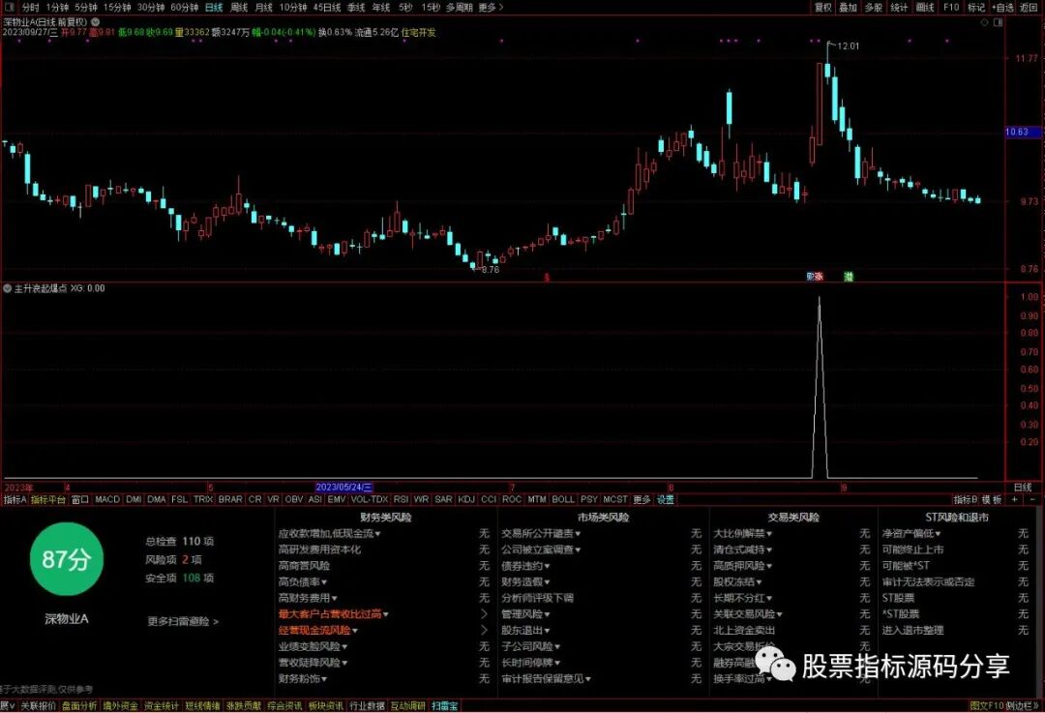Image resolution: width=1045 pixels, height=713 pixels.
Task: Click the 多股 multi-stock button
Action: point(874,8)
